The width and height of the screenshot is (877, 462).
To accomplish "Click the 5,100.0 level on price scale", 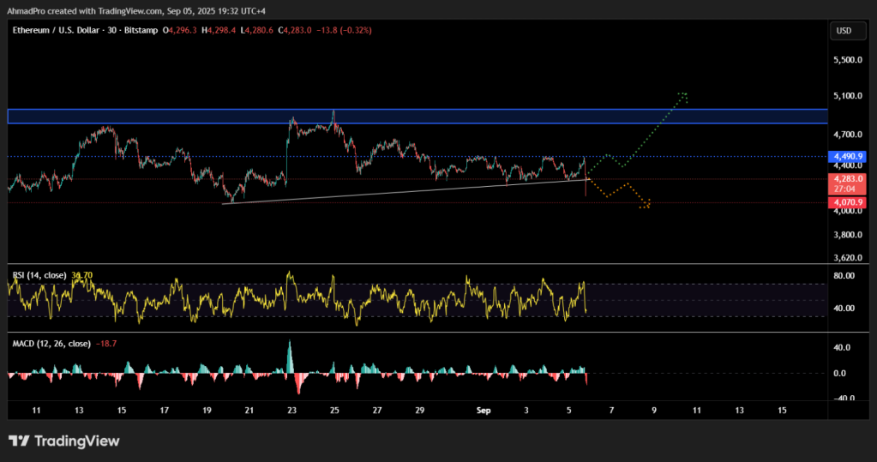I will [x=847, y=96].
